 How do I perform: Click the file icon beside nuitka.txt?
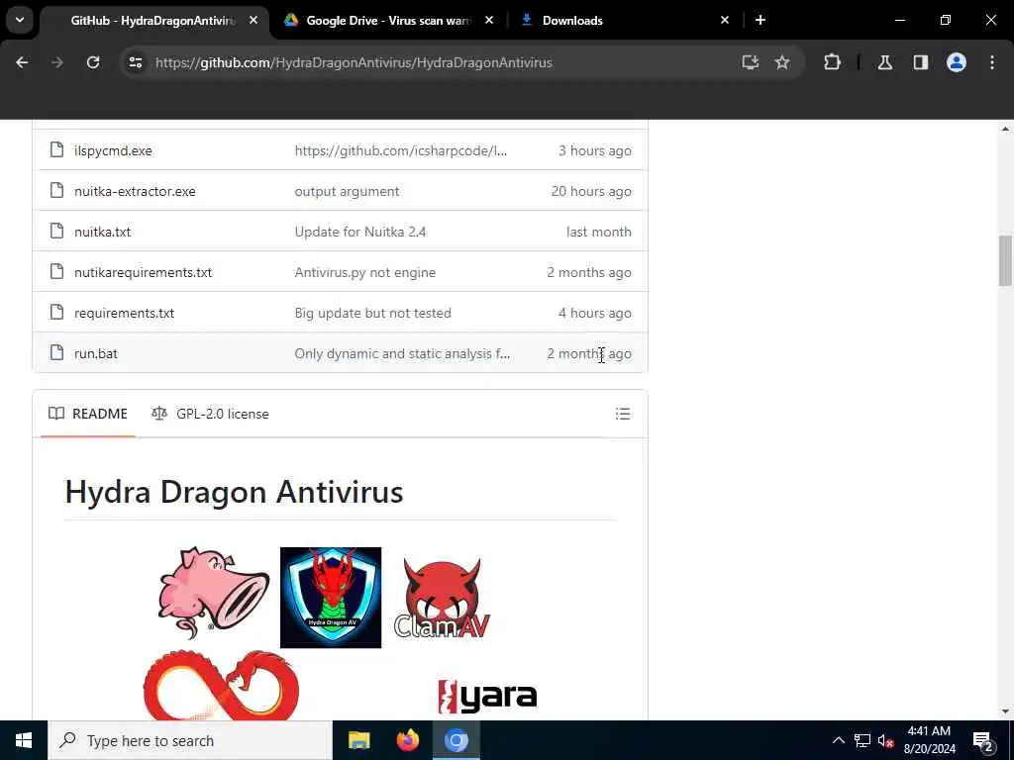pyautogui.click(x=56, y=231)
